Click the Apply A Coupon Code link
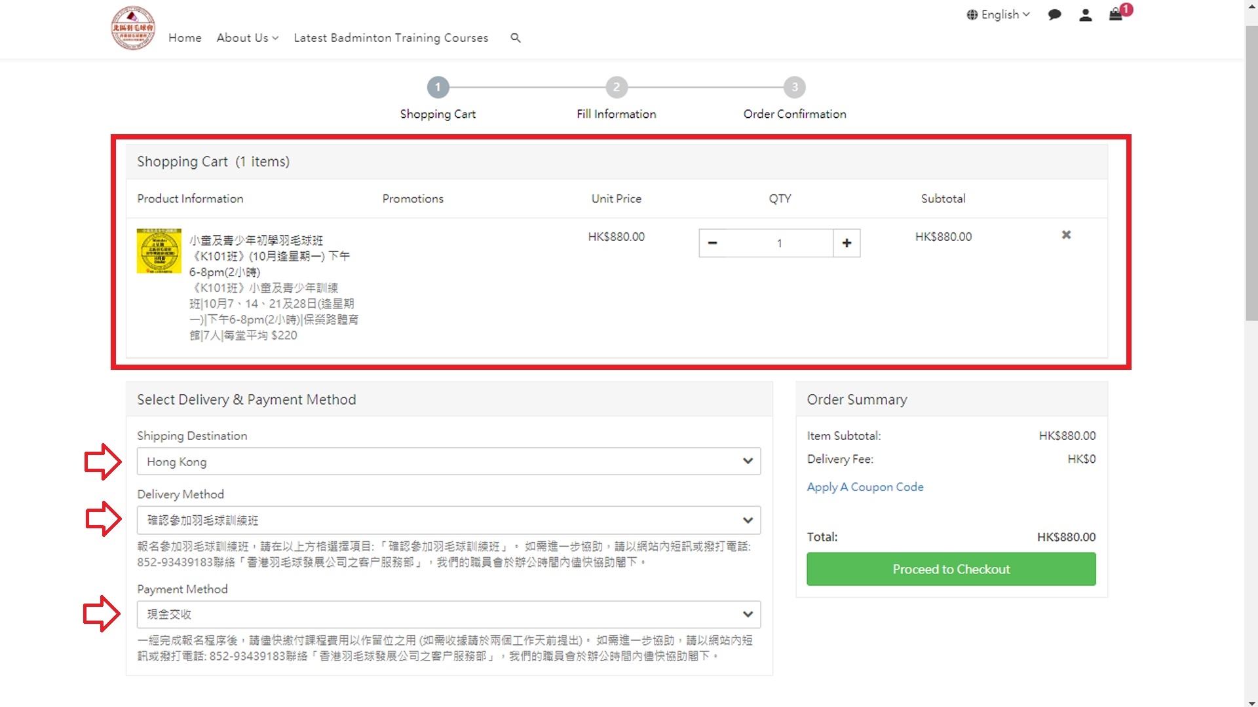Screen dimensions: 1258x707 pyautogui.click(x=865, y=487)
